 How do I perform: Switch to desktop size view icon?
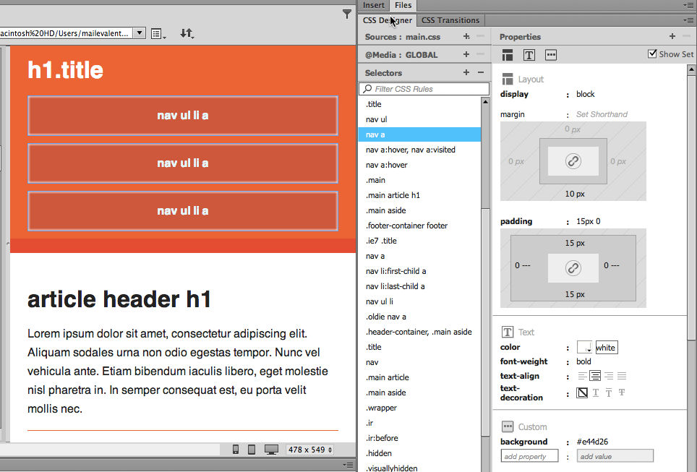point(271,450)
